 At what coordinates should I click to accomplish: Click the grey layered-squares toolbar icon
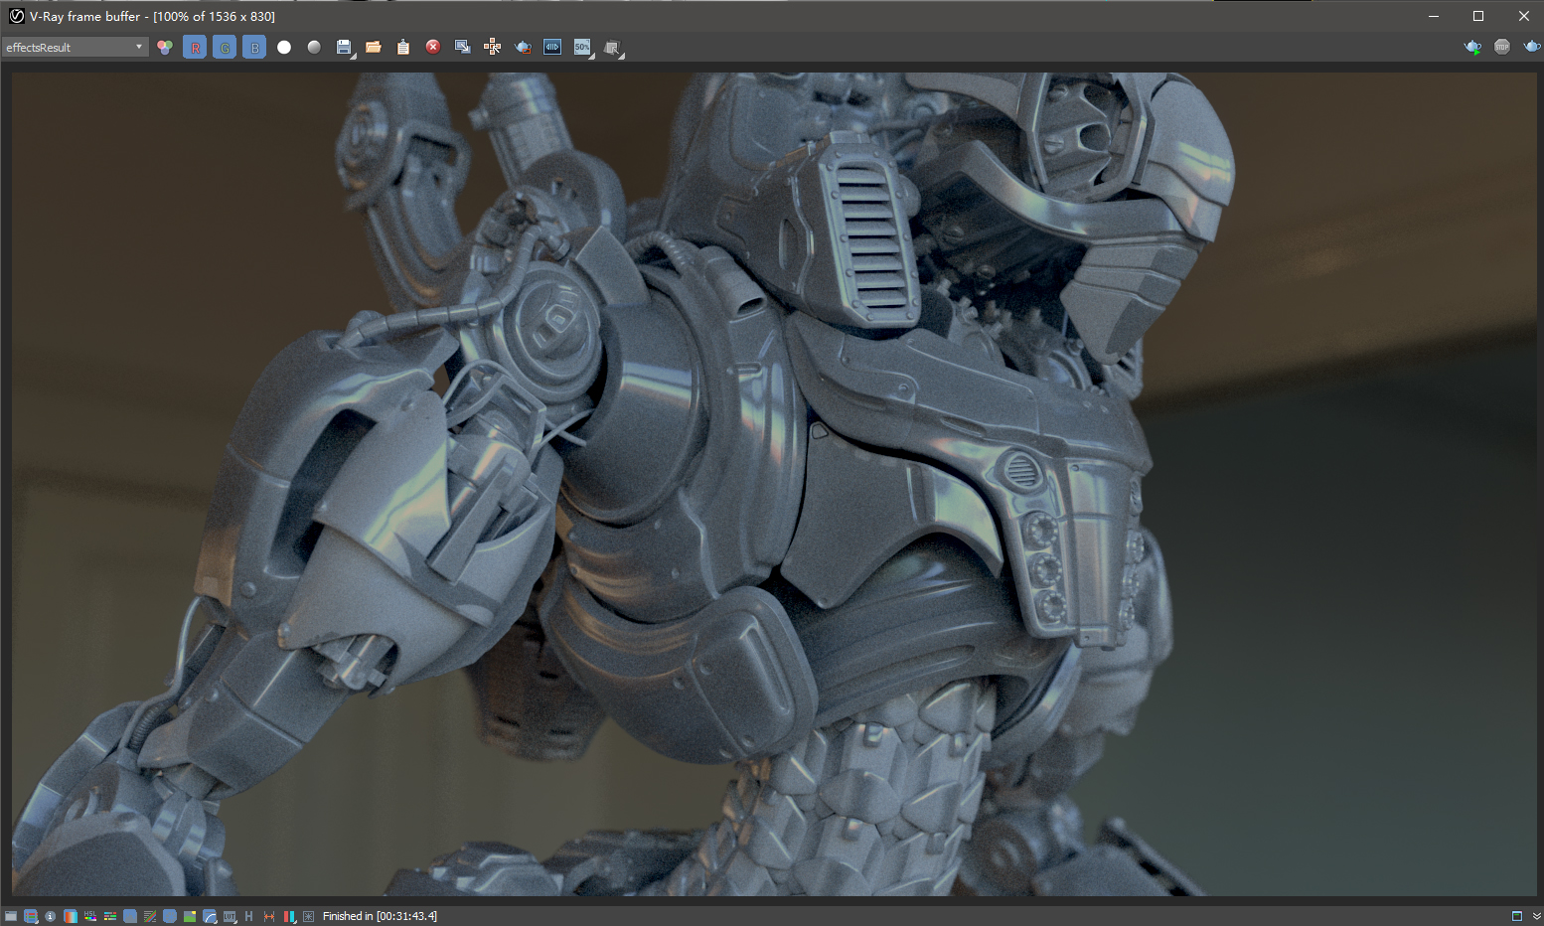click(x=613, y=47)
